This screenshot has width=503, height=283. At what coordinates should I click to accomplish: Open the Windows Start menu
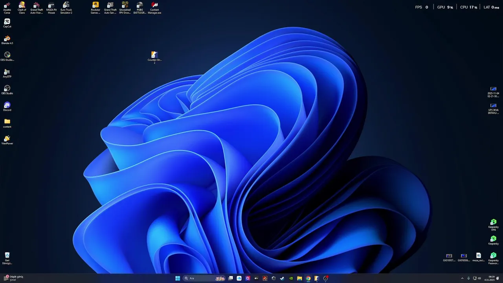point(178,278)
